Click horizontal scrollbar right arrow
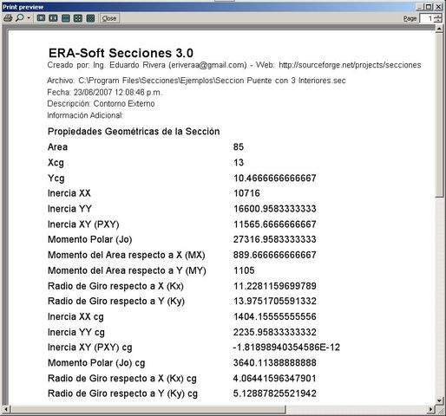This screenshot has height=416, width=446. [430, 409]
